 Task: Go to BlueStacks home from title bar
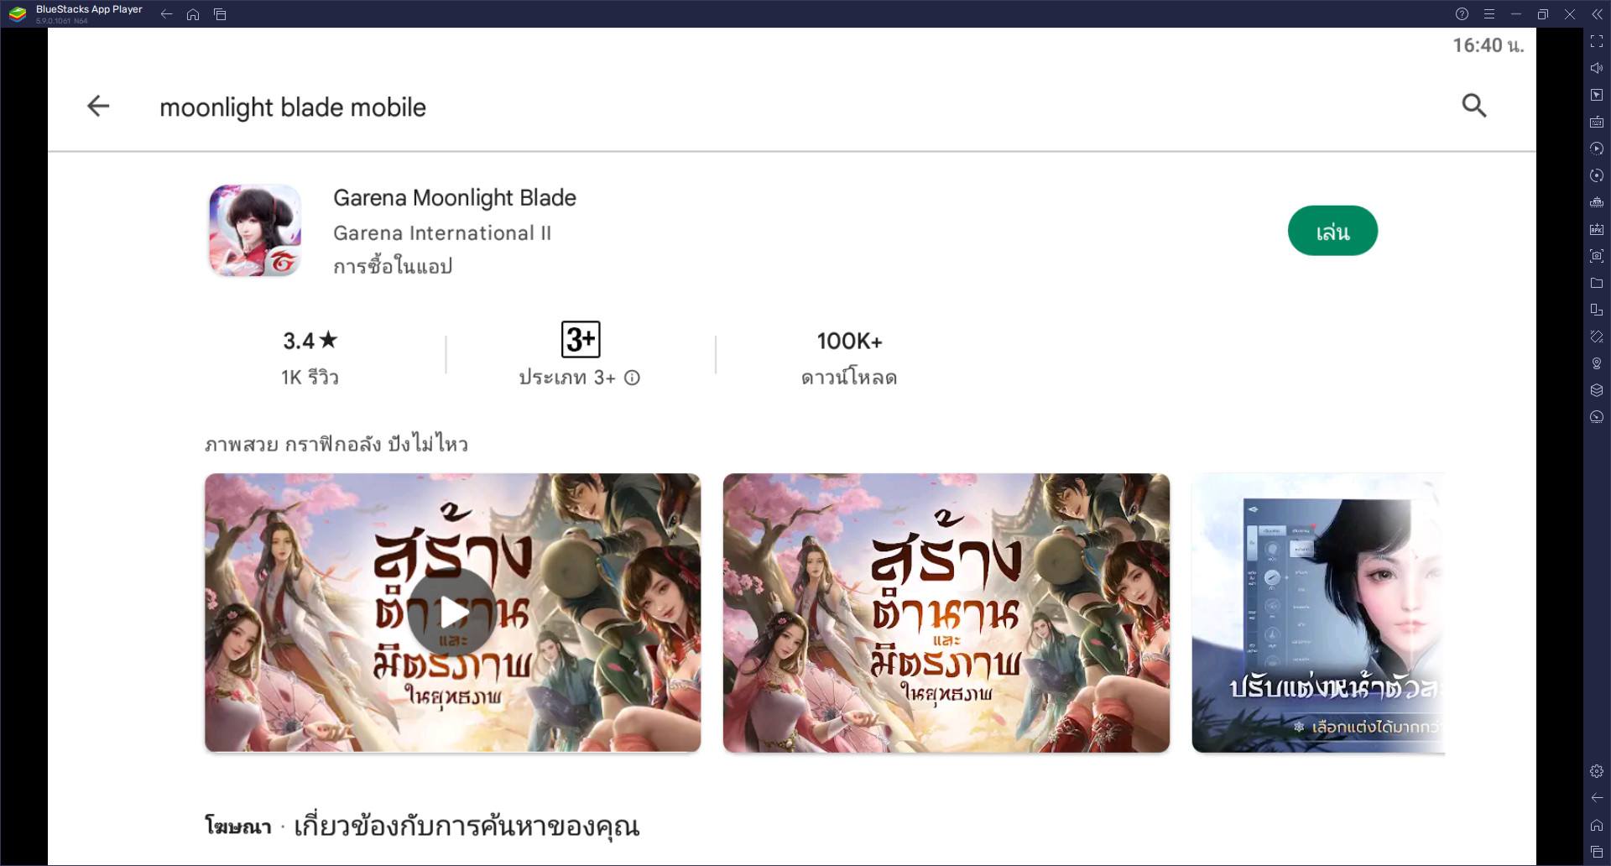193,14
